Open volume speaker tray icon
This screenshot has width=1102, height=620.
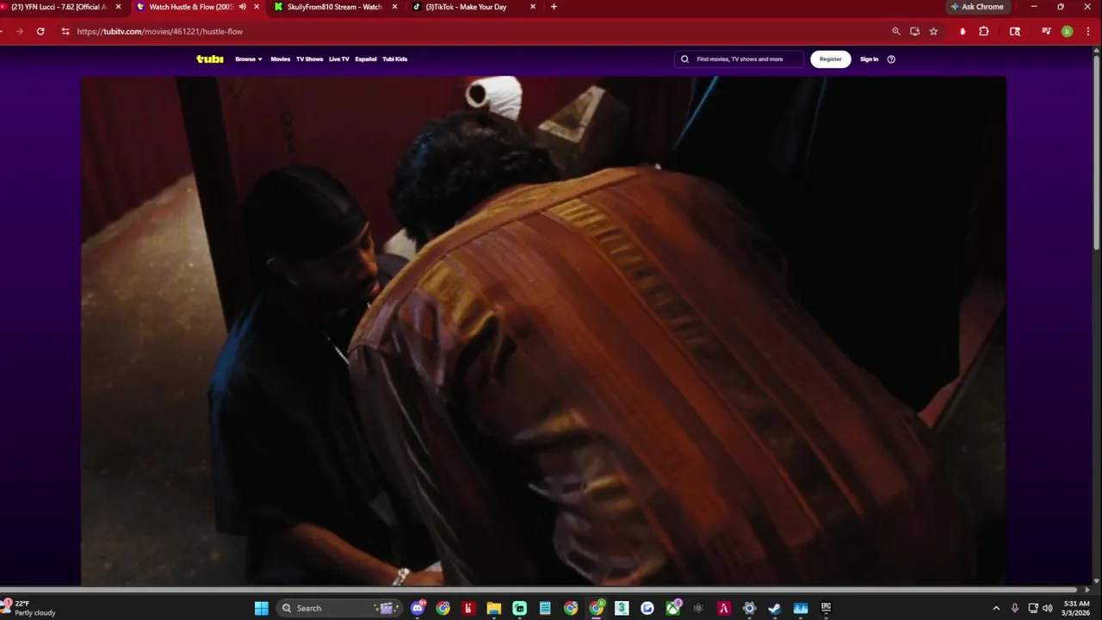(1048, 608)
